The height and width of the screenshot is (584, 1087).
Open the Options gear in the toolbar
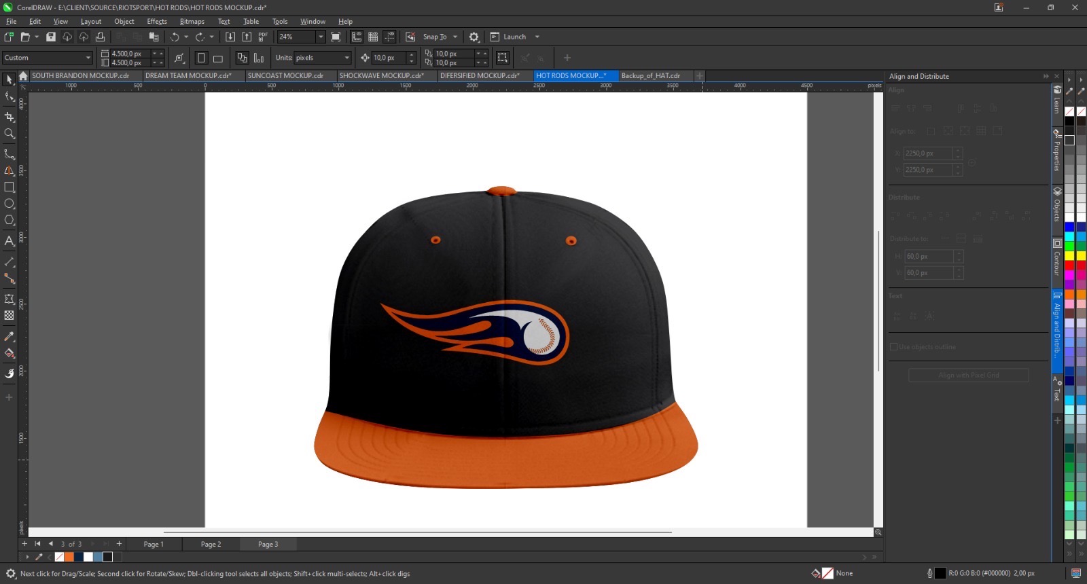coord(474,37)
